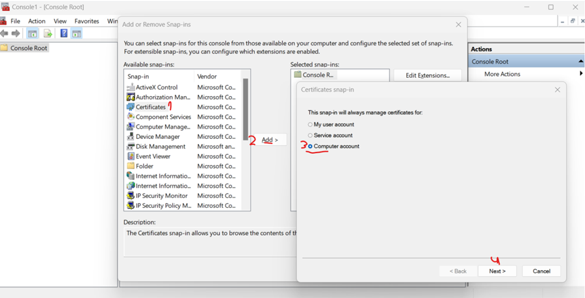
Task: Select the Computer account radio button
Action: tap(310, 147)
